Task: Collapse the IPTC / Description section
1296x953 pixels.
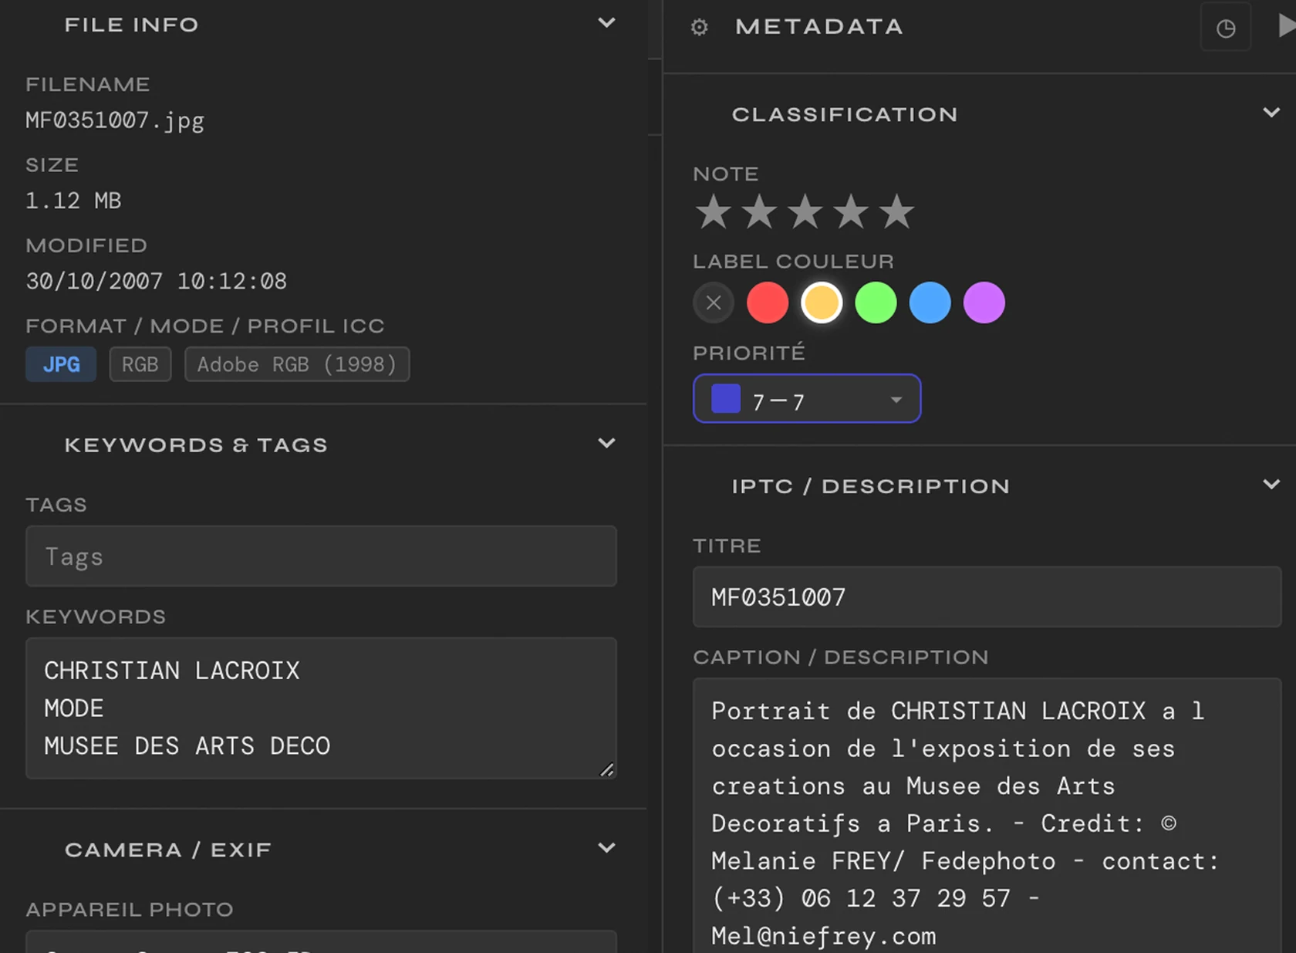Action: tap(1271, 484)
